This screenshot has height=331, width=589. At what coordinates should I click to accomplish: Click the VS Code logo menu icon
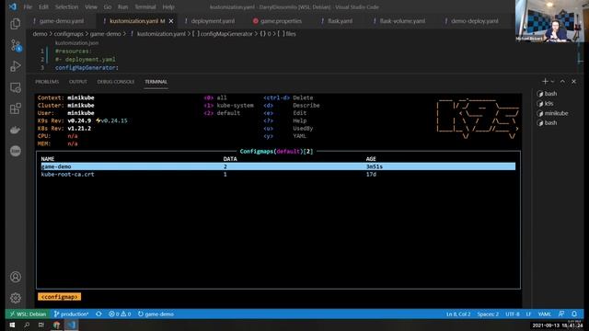click(x=12, y=6)
